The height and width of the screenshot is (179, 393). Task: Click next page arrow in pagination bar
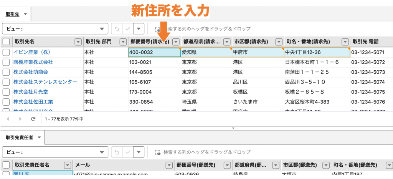pyautogui.click(x=20, y=119)
